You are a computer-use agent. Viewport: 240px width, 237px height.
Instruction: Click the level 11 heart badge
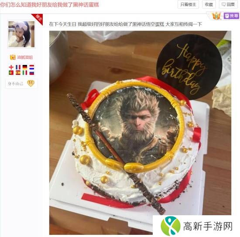31,83
